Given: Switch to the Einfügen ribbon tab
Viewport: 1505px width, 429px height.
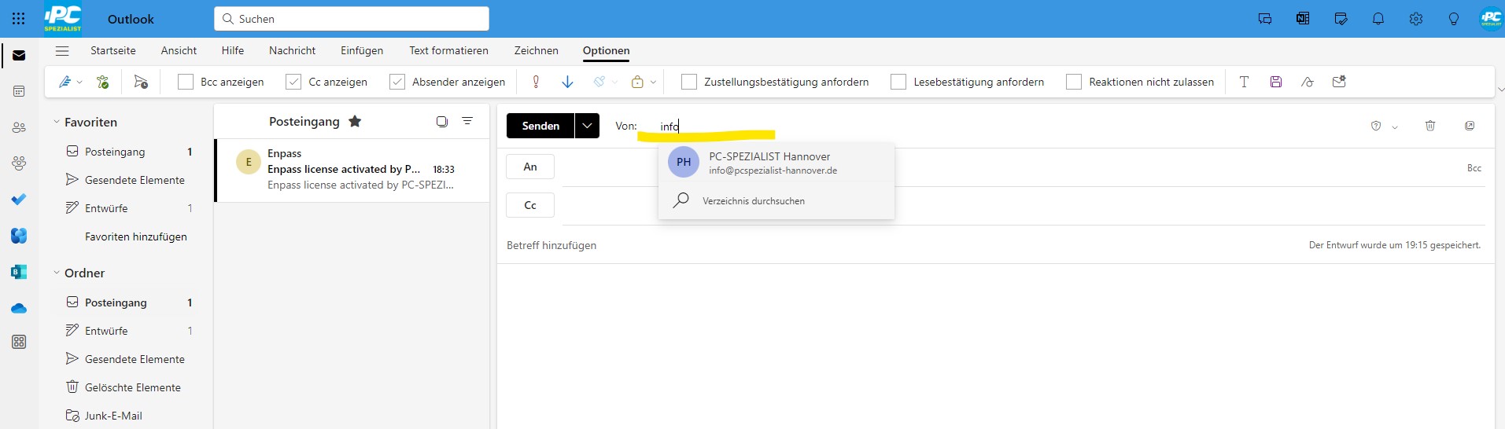Looking at the screenshot, I should coord(362,50).
